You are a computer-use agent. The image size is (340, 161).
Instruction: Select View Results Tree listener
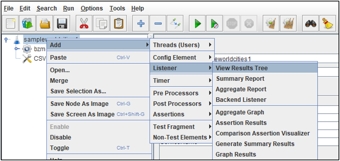(x=242, y=68)
